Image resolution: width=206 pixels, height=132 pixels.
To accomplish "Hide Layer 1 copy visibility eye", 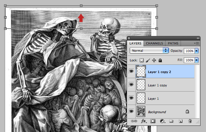I will [131, 85].
